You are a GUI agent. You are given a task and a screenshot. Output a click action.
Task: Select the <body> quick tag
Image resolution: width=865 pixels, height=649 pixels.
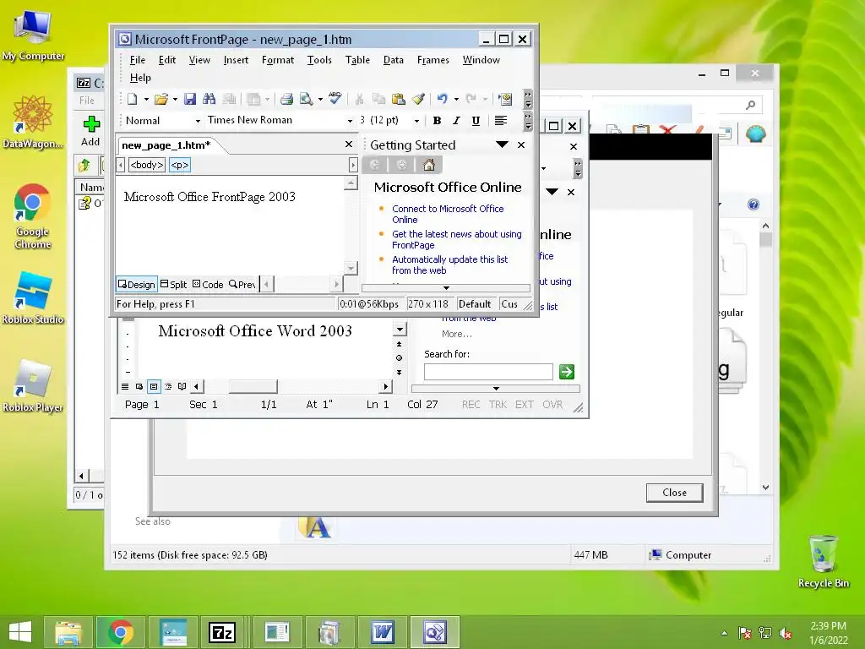pos(146,165)
